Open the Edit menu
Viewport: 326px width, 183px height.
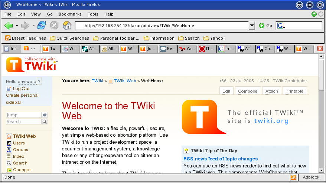coord(21,14)
